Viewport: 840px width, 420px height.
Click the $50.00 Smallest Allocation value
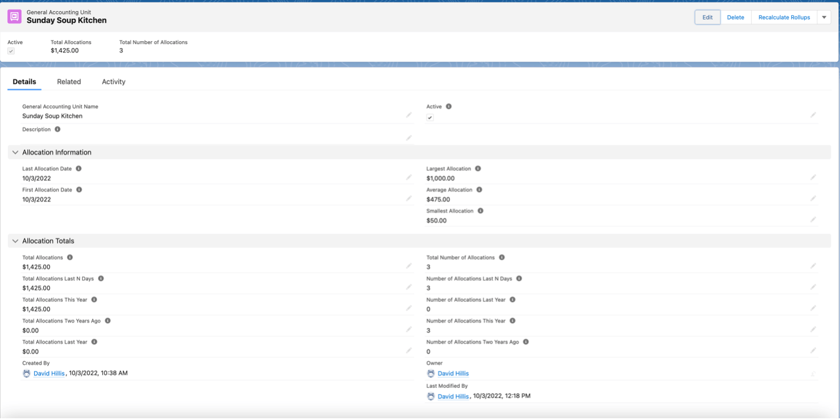tap(436, 221)
